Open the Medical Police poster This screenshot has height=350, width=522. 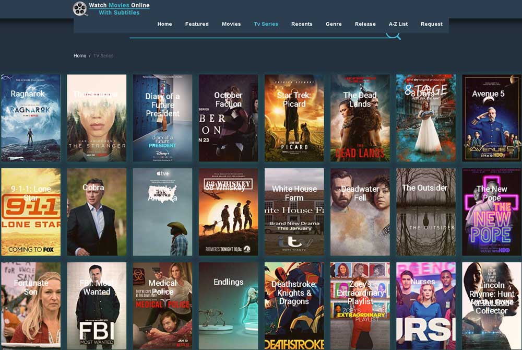click(162, 306)
